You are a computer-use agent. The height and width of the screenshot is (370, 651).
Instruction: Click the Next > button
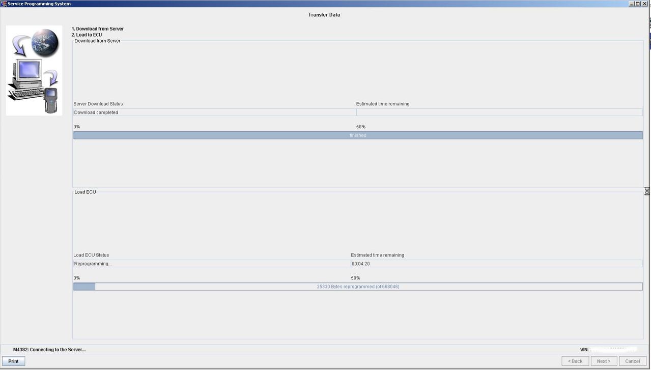(x=603, y=361)
